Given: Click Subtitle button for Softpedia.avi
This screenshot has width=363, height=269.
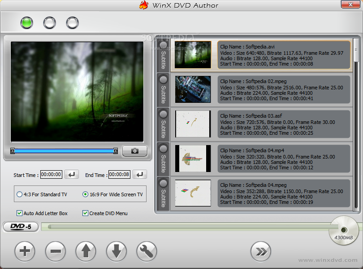Looking at the screenshot, I should 163,55.
